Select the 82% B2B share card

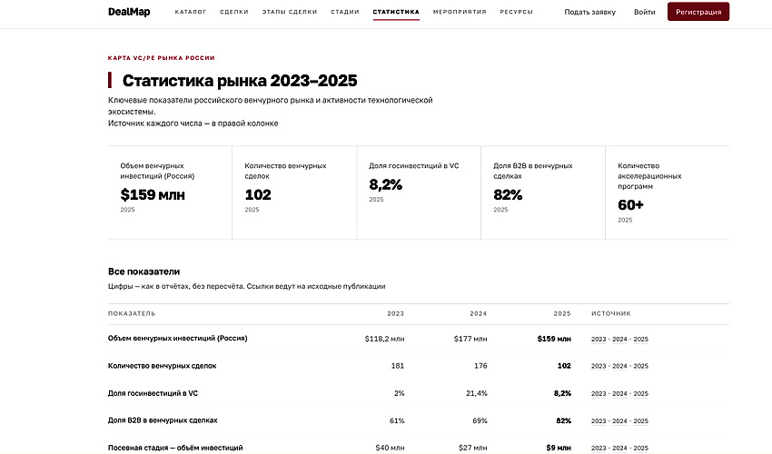543,192
